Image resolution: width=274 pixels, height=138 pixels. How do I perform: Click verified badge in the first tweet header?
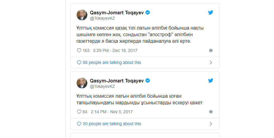click(x=147, y=12)
